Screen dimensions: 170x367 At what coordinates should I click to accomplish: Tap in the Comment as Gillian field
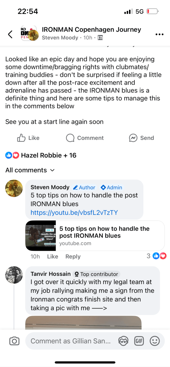[70, 341]
